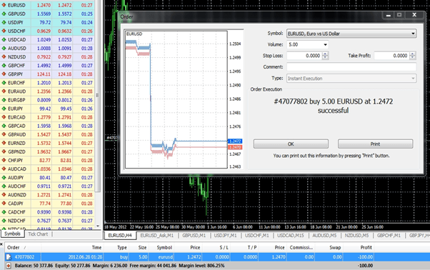The height and width of the screenshot is (270, 430).
Task: Select the USDCAD,M15 chart tab
Action: coord(291,236)
